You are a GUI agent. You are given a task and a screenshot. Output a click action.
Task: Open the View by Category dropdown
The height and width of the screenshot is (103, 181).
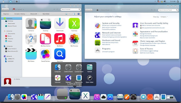pyautogui.click(x=164, y=17)
